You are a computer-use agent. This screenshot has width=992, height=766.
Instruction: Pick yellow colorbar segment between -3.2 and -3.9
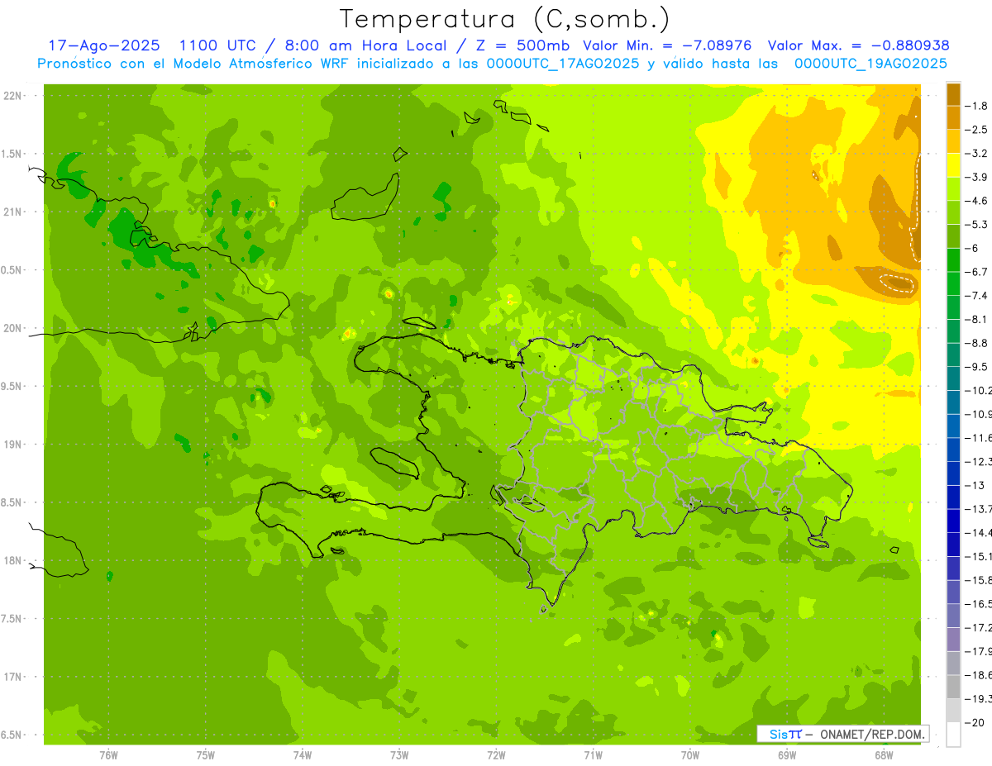953,165
